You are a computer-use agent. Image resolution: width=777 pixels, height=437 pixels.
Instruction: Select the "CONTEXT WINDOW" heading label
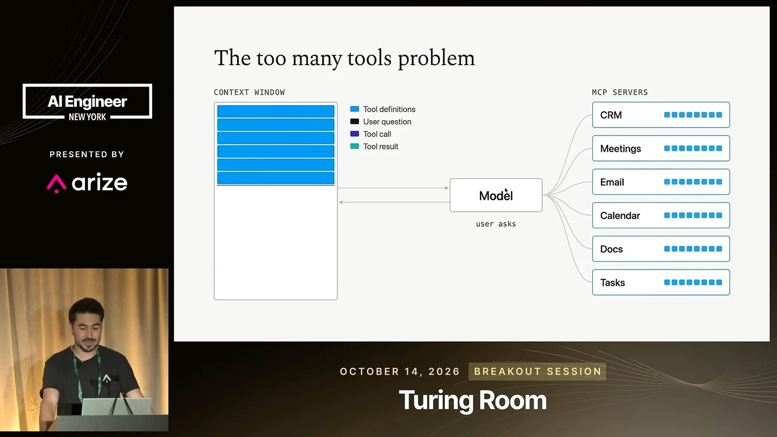coord(249,92)
